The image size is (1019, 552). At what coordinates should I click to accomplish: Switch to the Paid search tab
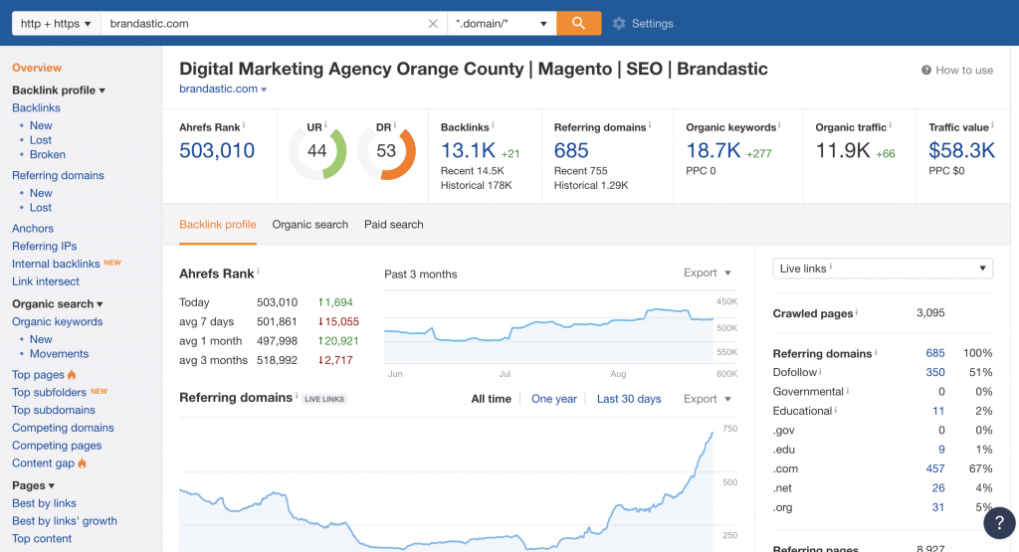coord(394,224)
